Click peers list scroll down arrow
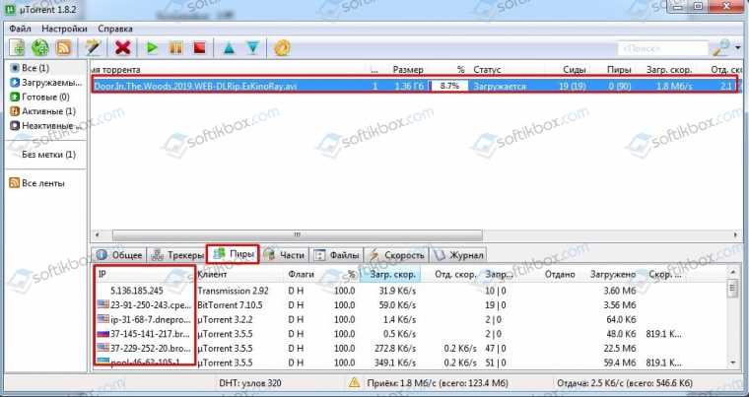The image size is (749, 397). [733, 364]
